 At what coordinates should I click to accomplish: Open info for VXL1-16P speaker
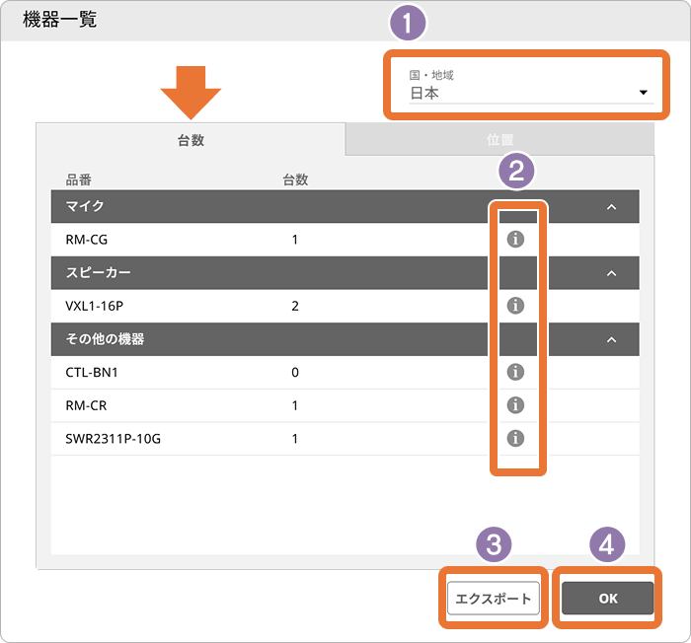[515, 305]
